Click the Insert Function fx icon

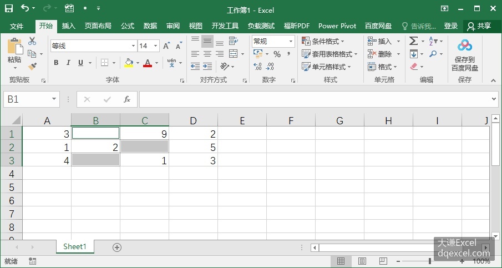pos(127,99)
